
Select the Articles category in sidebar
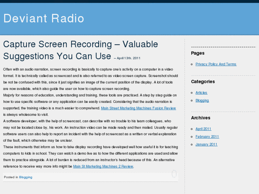201,93
